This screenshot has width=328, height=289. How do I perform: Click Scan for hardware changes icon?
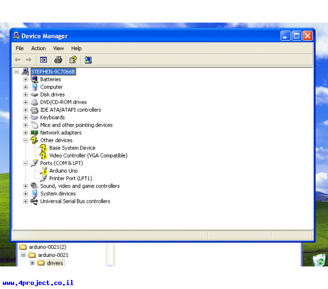(88, 60)
